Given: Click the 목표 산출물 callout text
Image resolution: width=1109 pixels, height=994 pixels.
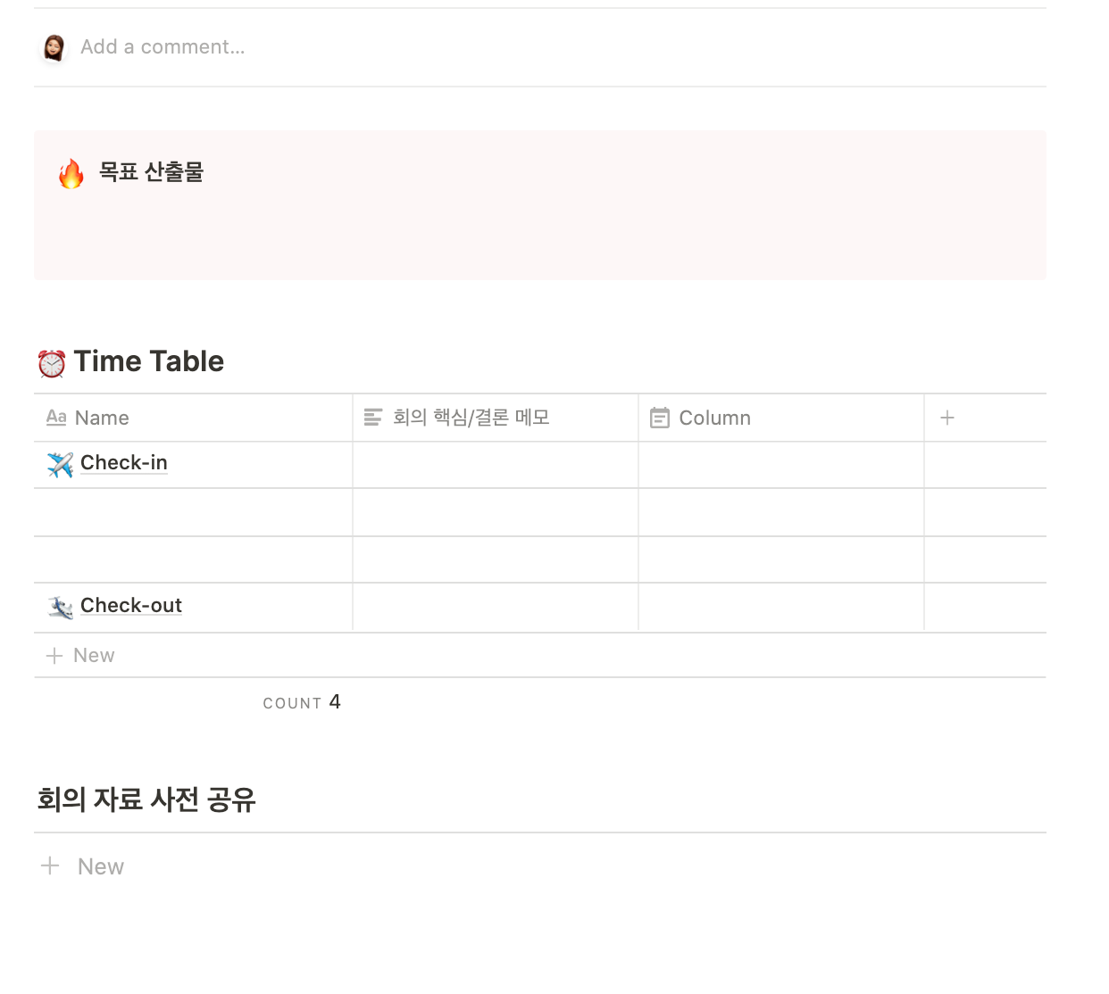Looking at the screenshot, I should tap(151, 171).
